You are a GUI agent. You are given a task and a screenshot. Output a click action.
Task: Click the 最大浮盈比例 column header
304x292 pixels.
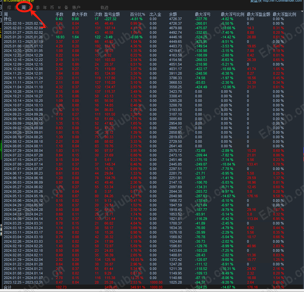pyautogui.click(x=285, y=14)
